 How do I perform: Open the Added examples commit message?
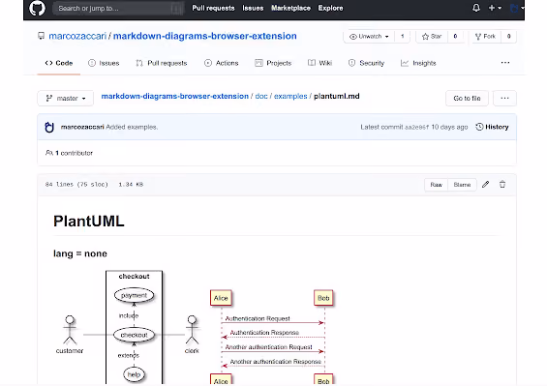click(132, 127)
